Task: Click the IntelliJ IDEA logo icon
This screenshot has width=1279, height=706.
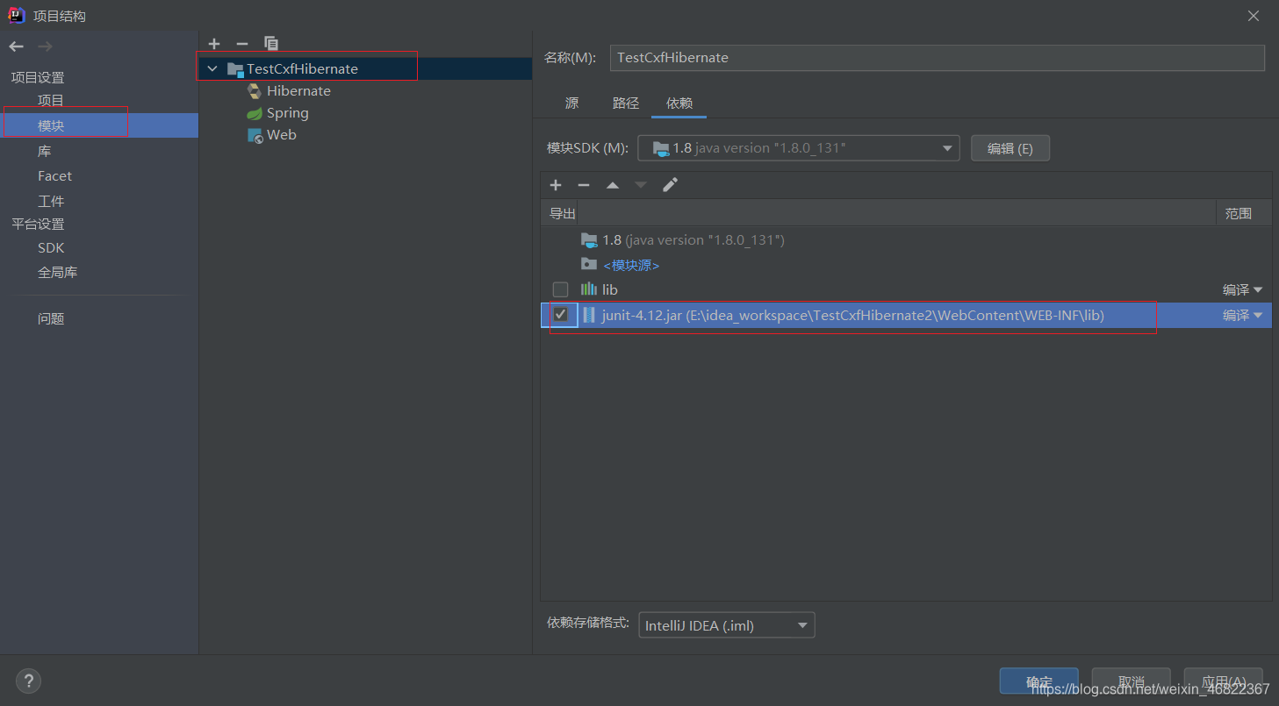Action: pos(16,16)
